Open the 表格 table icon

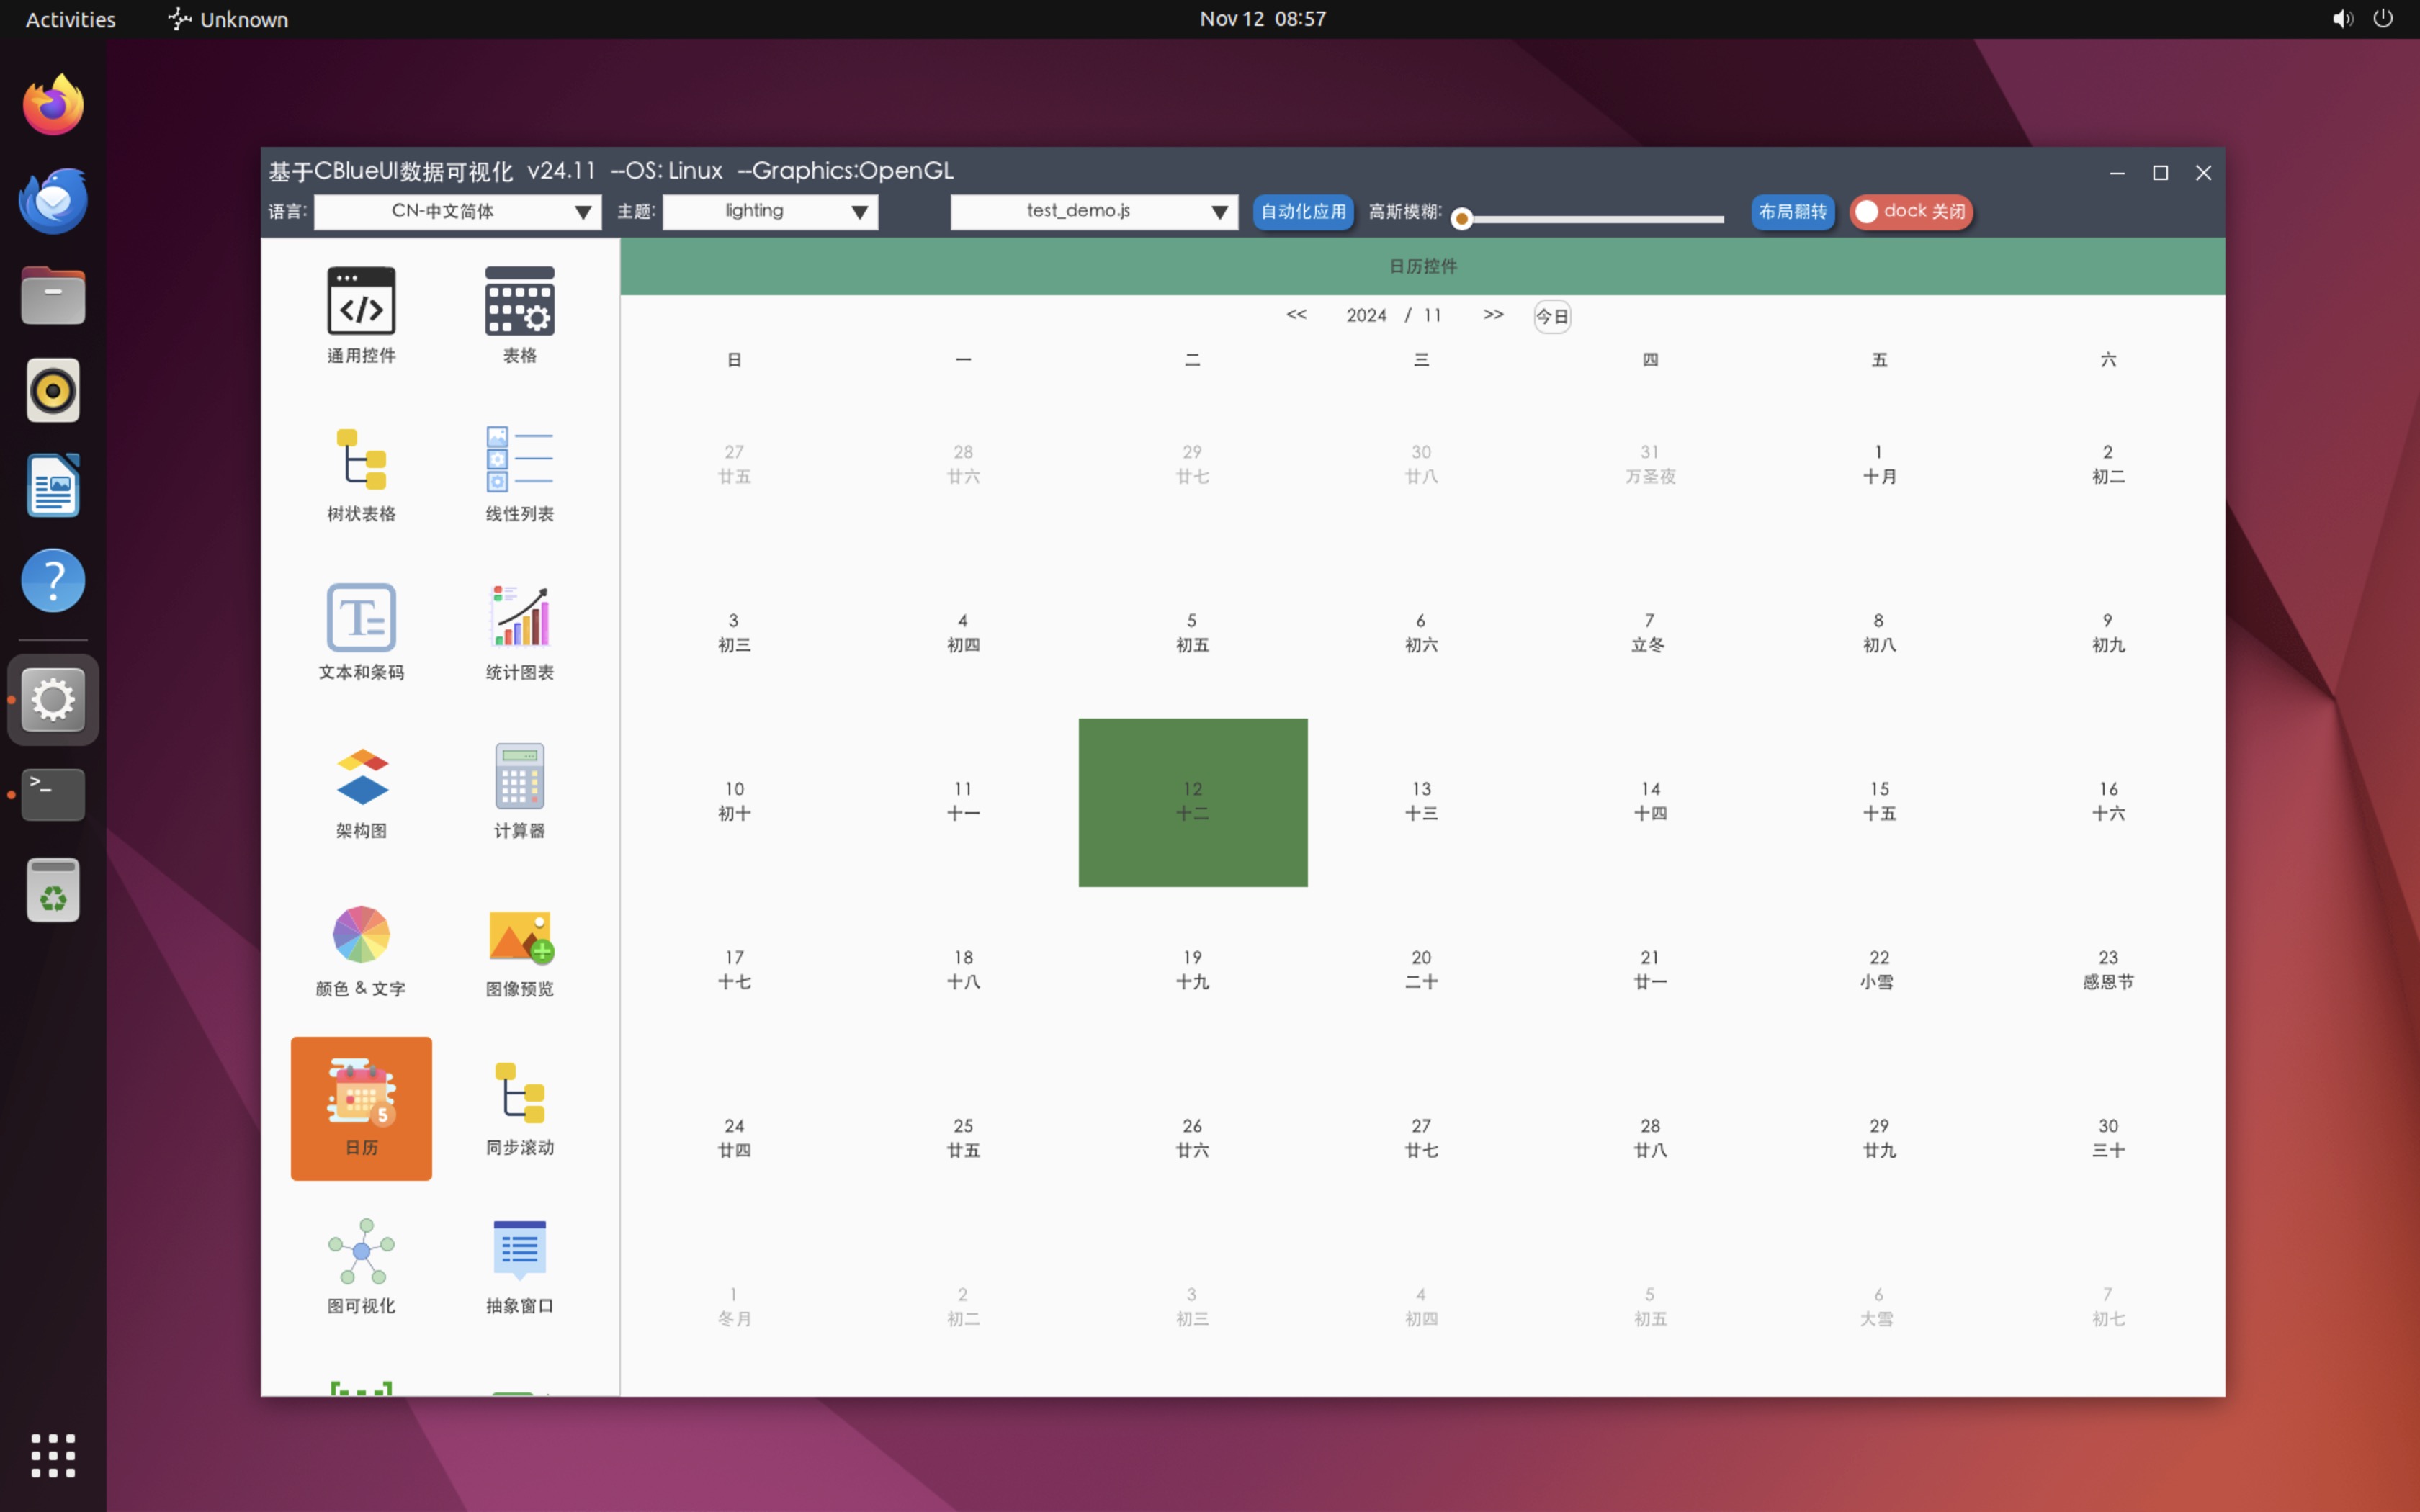519,315
